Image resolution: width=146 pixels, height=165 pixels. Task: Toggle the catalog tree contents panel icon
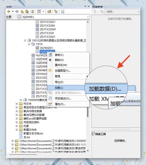[56, 11]
